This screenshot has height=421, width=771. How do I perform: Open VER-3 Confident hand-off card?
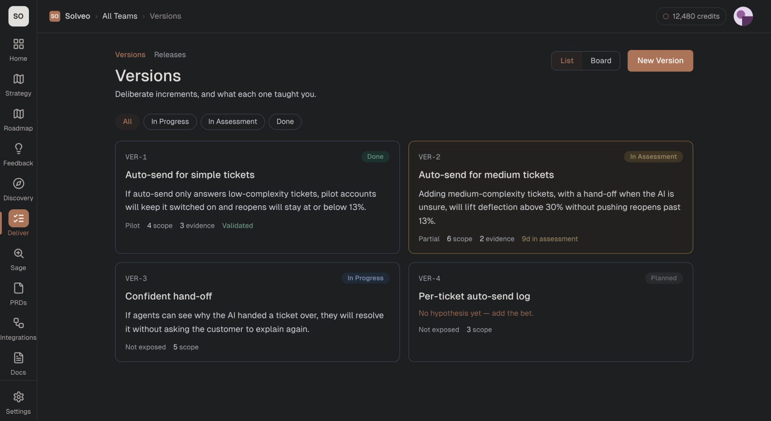pyautogui.click(x=257, y=312)
